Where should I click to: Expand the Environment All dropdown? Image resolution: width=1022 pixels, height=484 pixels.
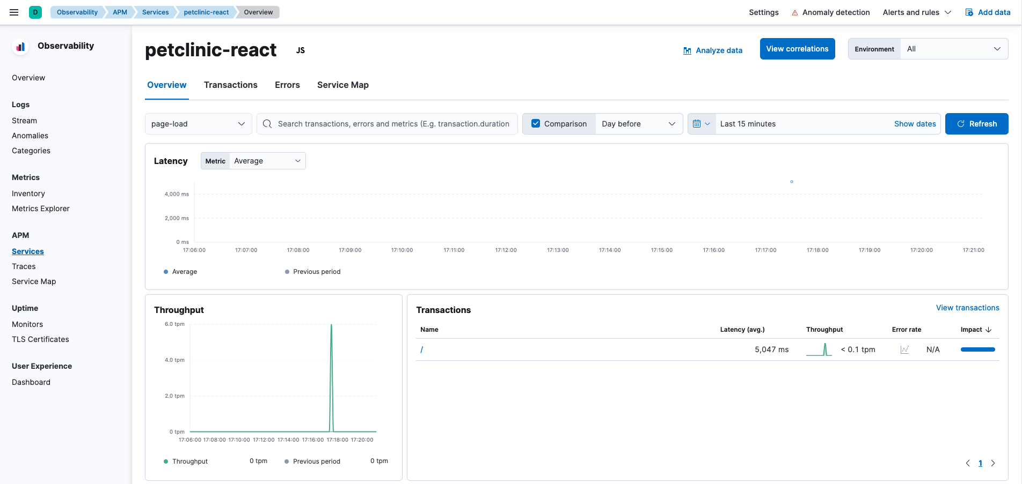tap(953, 49)
